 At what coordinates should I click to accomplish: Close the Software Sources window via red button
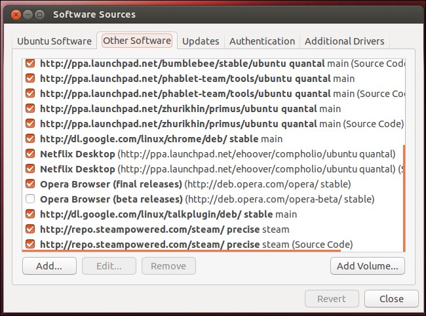(x=16, y=14)
